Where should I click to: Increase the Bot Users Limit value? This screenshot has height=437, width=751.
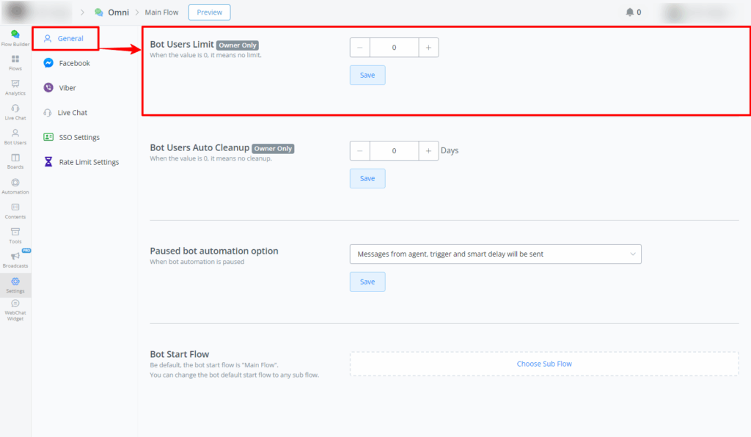coord(428,48)
